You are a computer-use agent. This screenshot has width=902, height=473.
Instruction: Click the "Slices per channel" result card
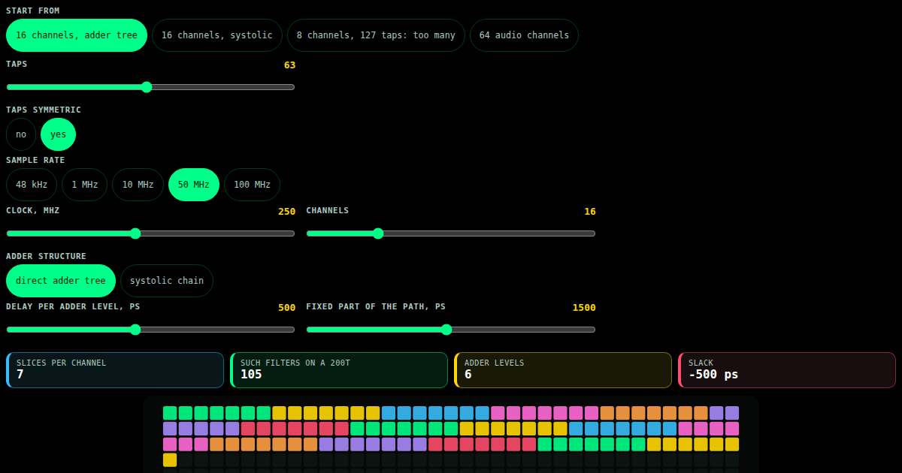(x=115, y=370)
